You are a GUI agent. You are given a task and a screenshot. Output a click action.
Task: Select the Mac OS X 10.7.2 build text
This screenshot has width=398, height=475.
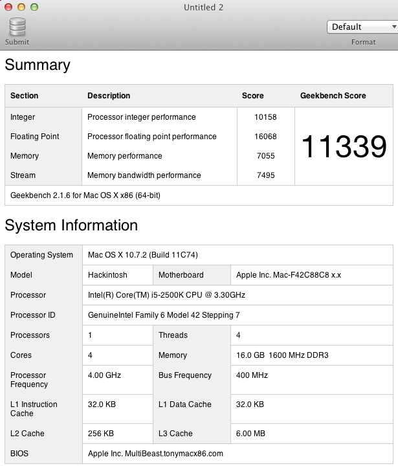click(x=143, y=255)
